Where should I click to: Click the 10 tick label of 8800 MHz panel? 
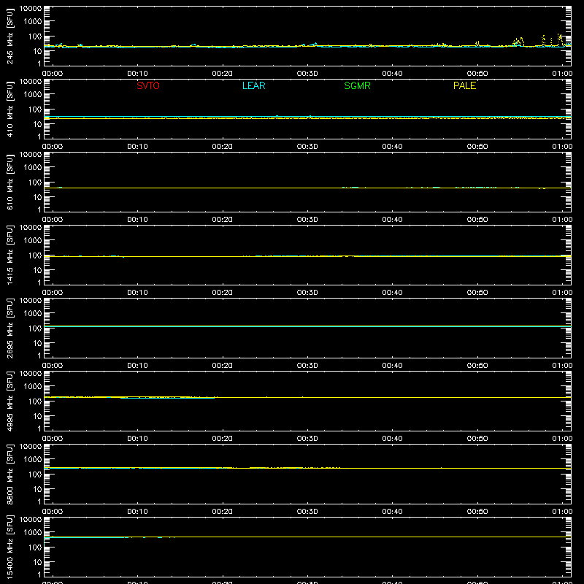tap(37, 489)
